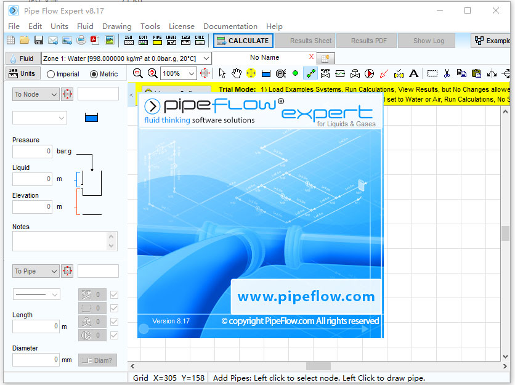
Task: Click the horizontal scrollbar thumb of drawing area
Action: coord(318,366)
